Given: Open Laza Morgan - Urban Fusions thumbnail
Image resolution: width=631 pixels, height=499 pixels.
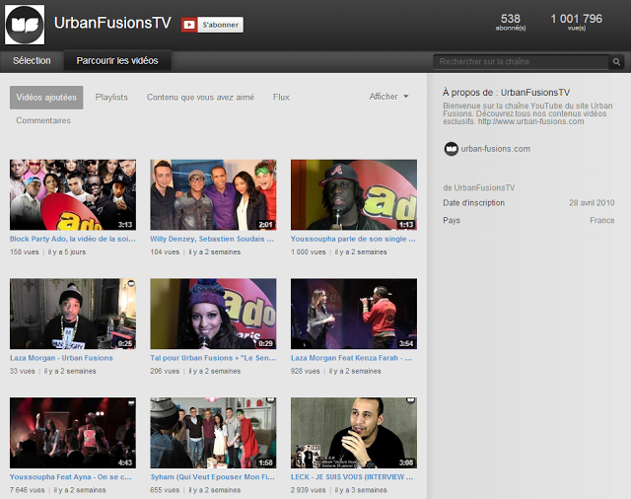Looking at the screenshot, I should click(x=73, y=314).
